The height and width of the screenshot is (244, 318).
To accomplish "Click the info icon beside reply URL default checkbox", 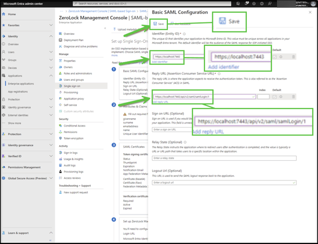I will click(280, 97).
